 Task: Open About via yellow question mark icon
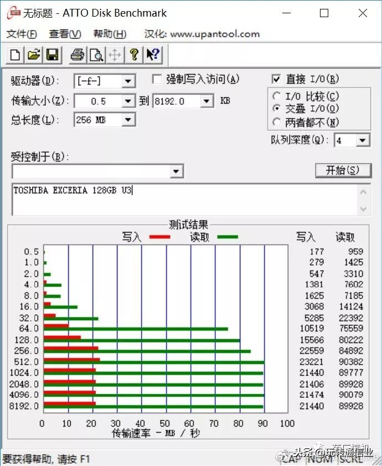click(x=134, y=55)
